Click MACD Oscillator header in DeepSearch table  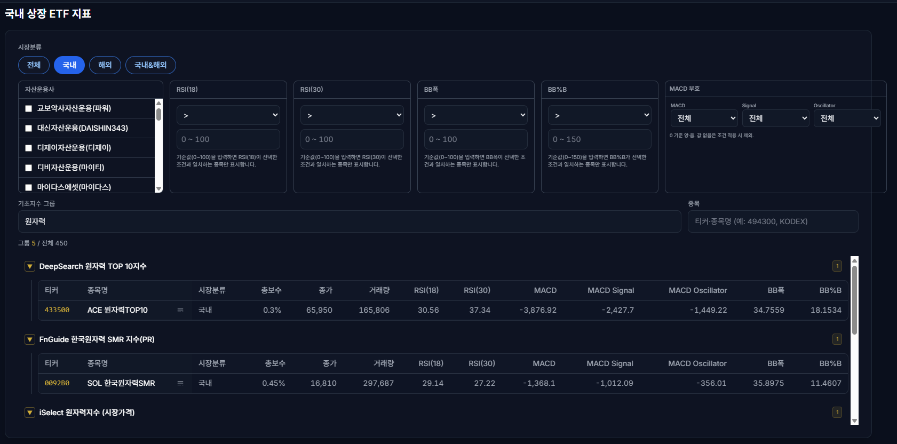click(x=698, y=290)
